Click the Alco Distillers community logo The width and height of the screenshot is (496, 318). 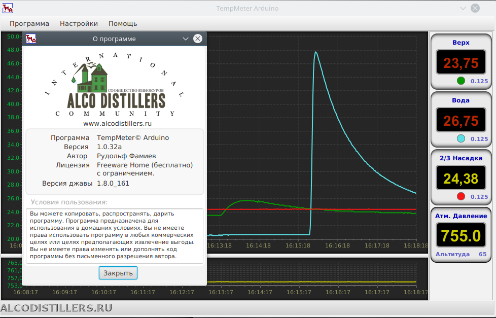115,85
